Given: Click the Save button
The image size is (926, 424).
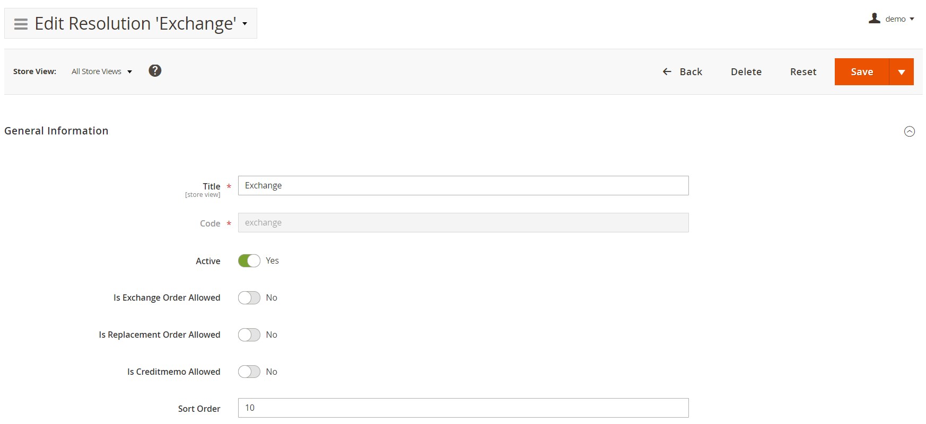Looking at the screenshot, I should [x=862, y=72].
